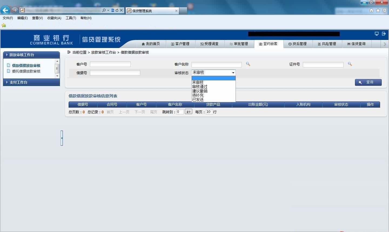The width and height of the screenshot is (389, 232).
Task: Switch to the 贷后管理 tab
Action: (298, 44)
